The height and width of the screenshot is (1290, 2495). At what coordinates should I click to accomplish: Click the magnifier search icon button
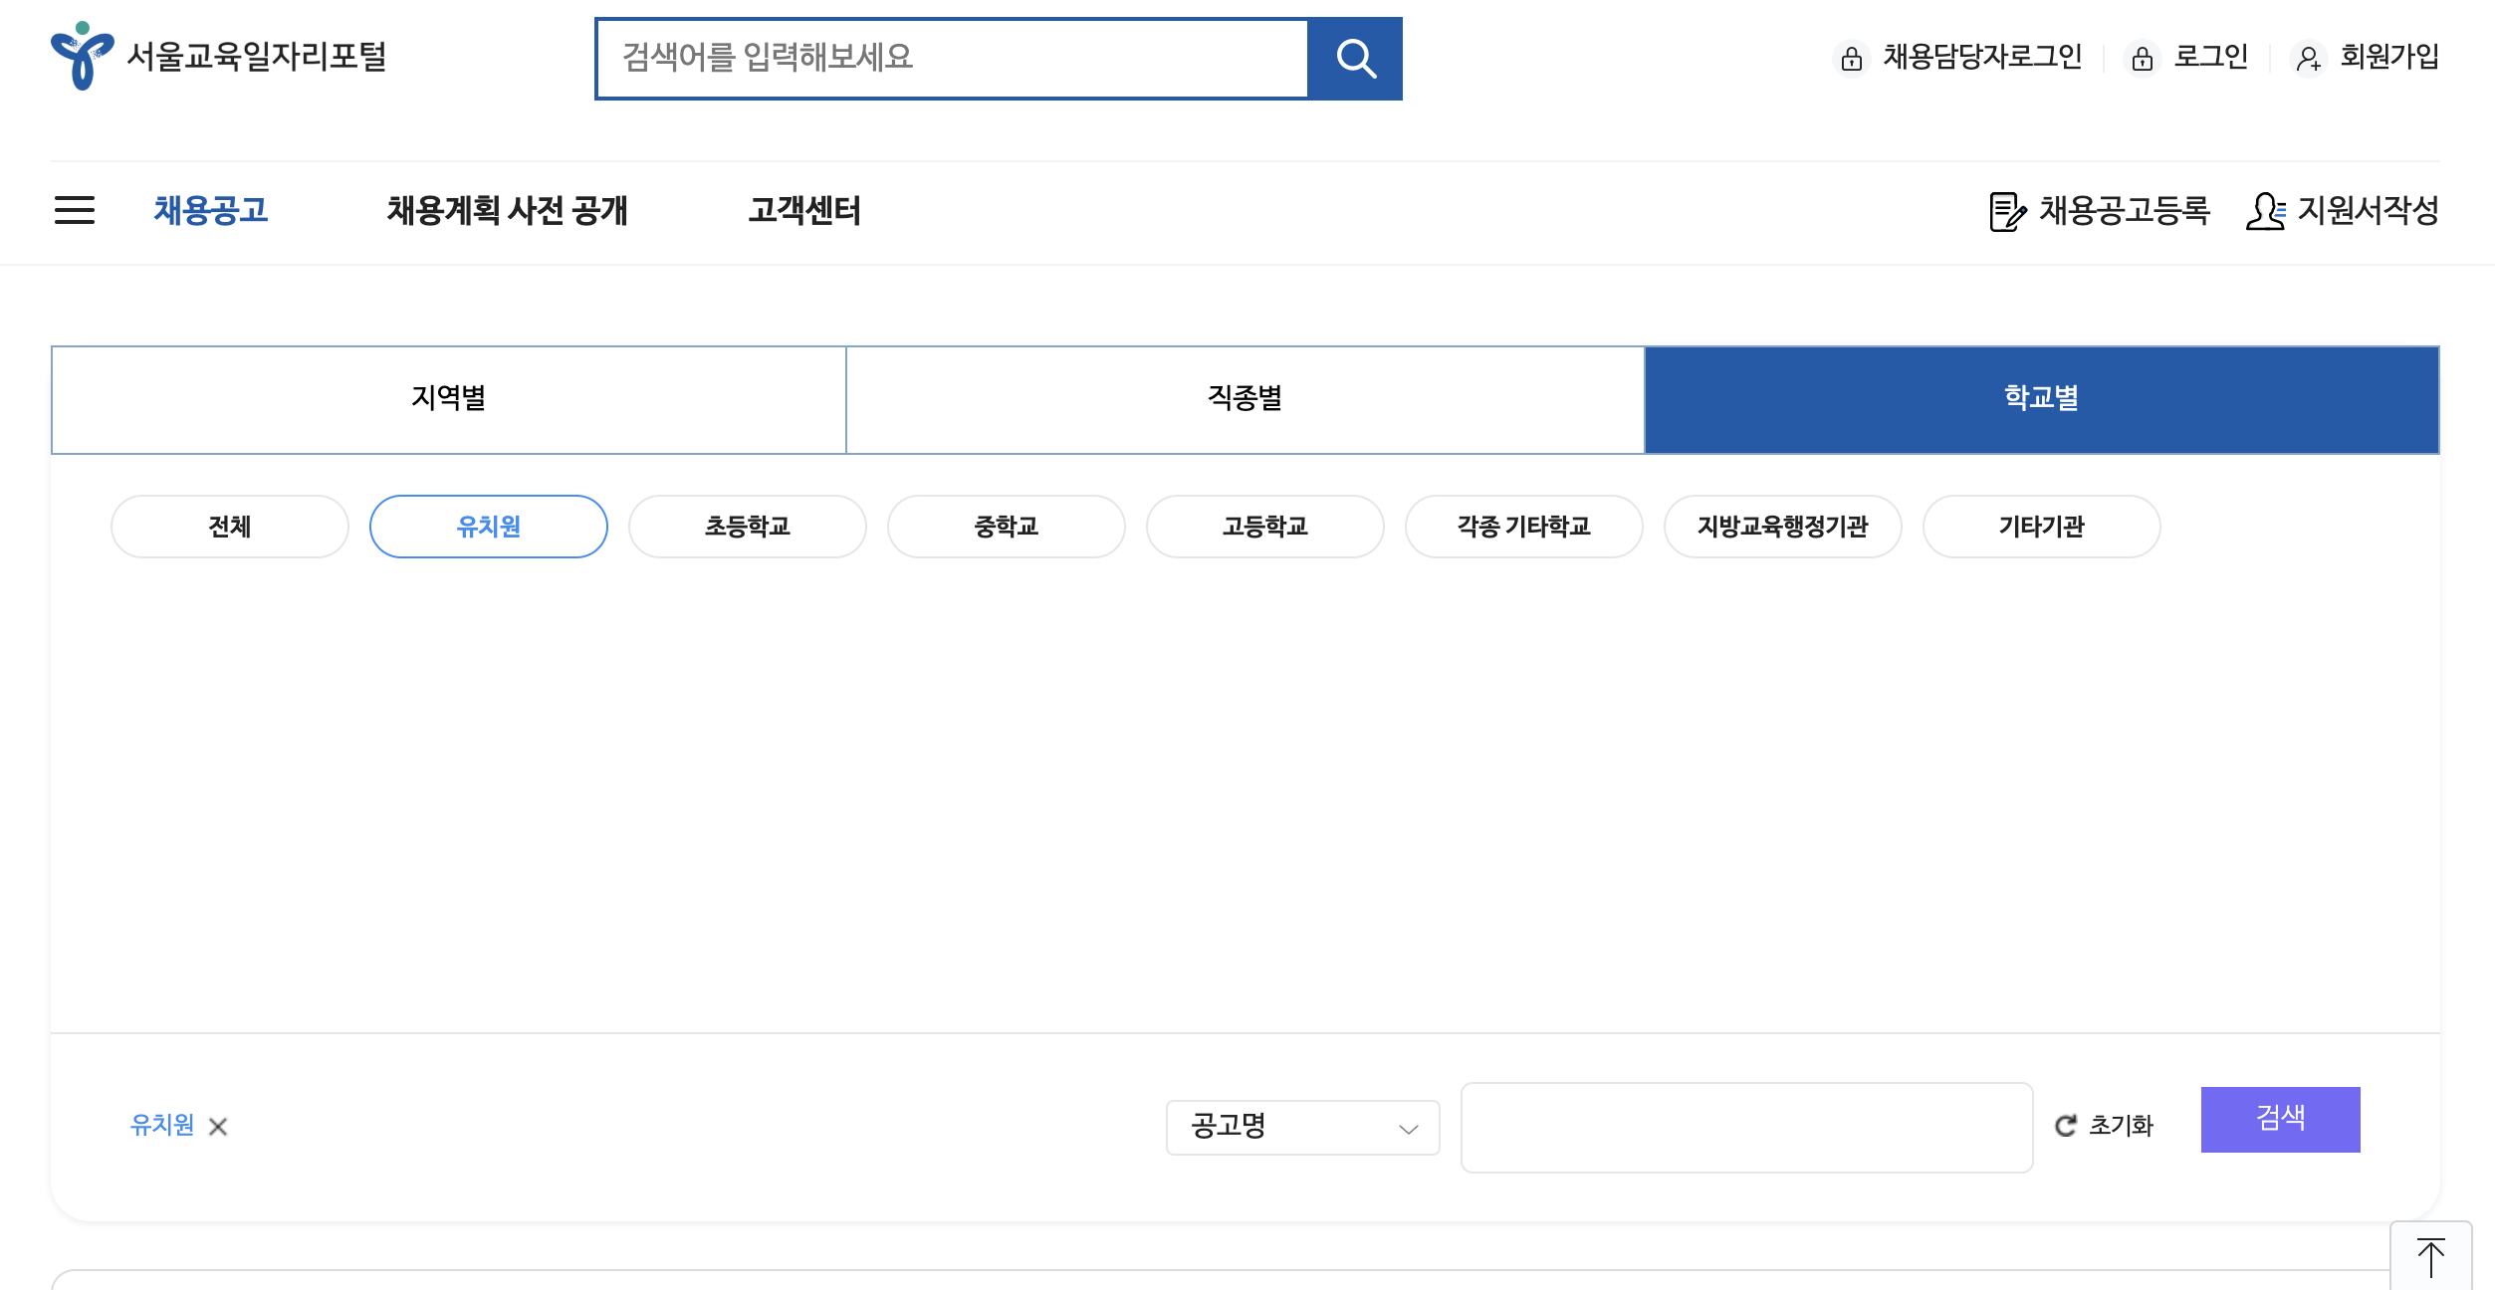pyautogui.click(x=1354, y=59)
